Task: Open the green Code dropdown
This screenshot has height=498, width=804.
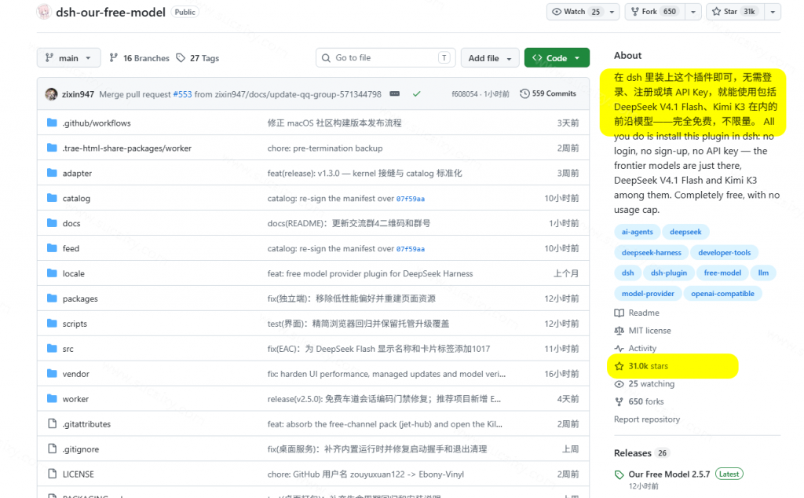Action: coord(557,58)
